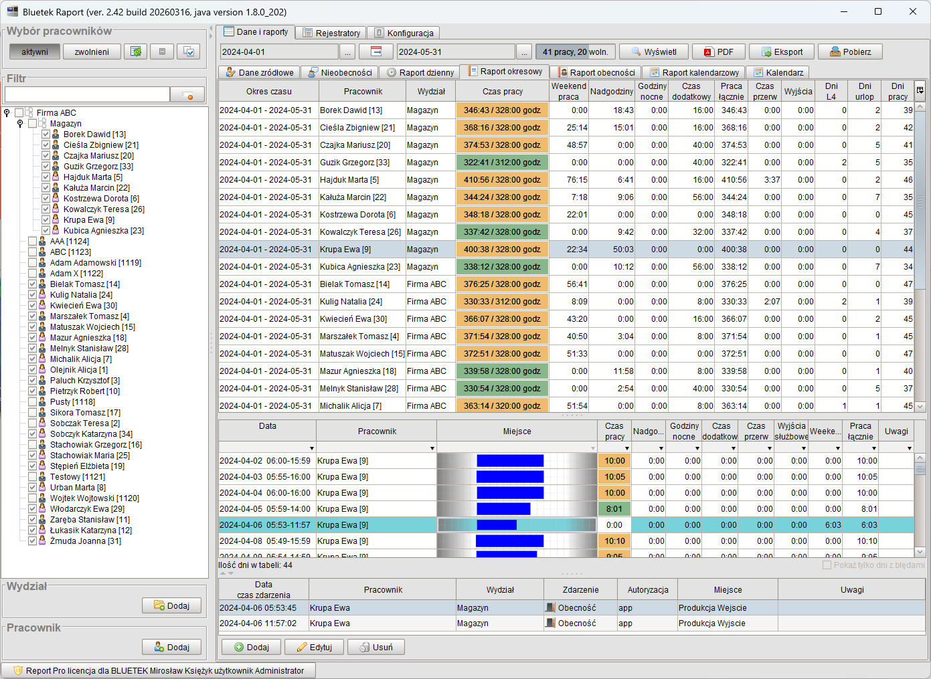Check the AAA [1124] employee checkbox
The image size is (931, 679).
point(32,241)
